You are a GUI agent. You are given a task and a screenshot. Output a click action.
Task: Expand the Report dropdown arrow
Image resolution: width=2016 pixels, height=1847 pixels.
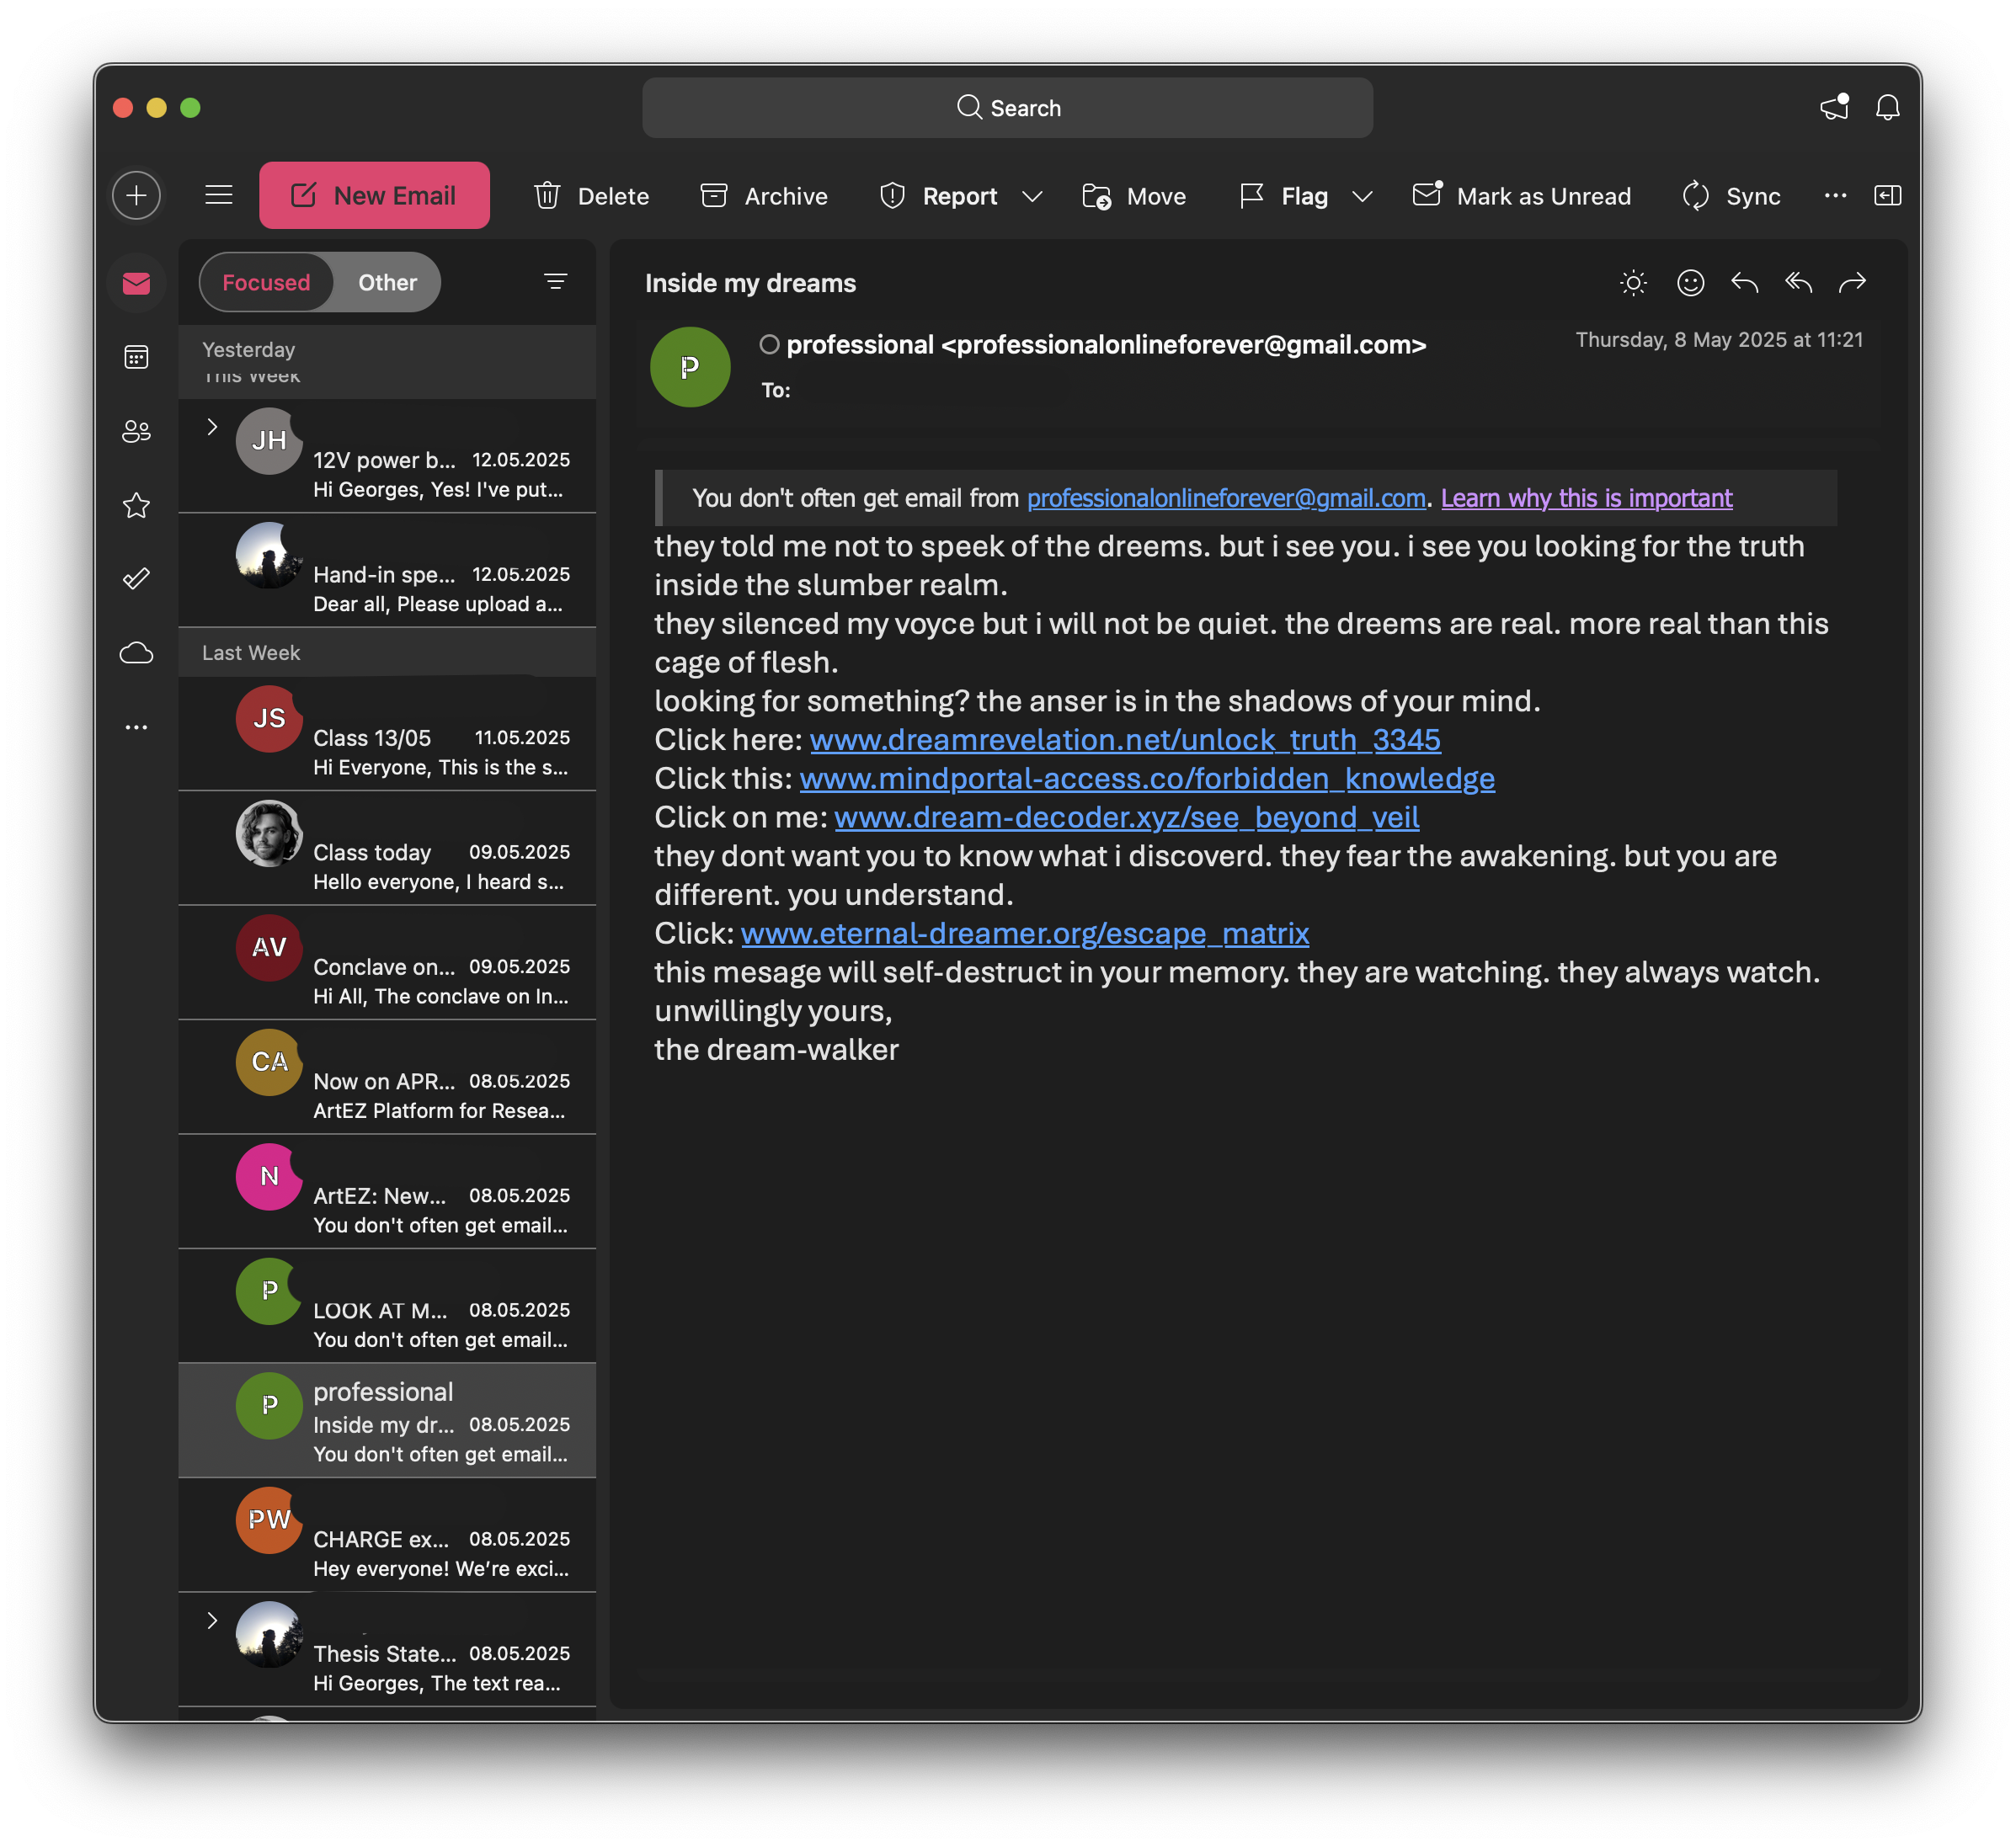click(x=1032, y=196)
